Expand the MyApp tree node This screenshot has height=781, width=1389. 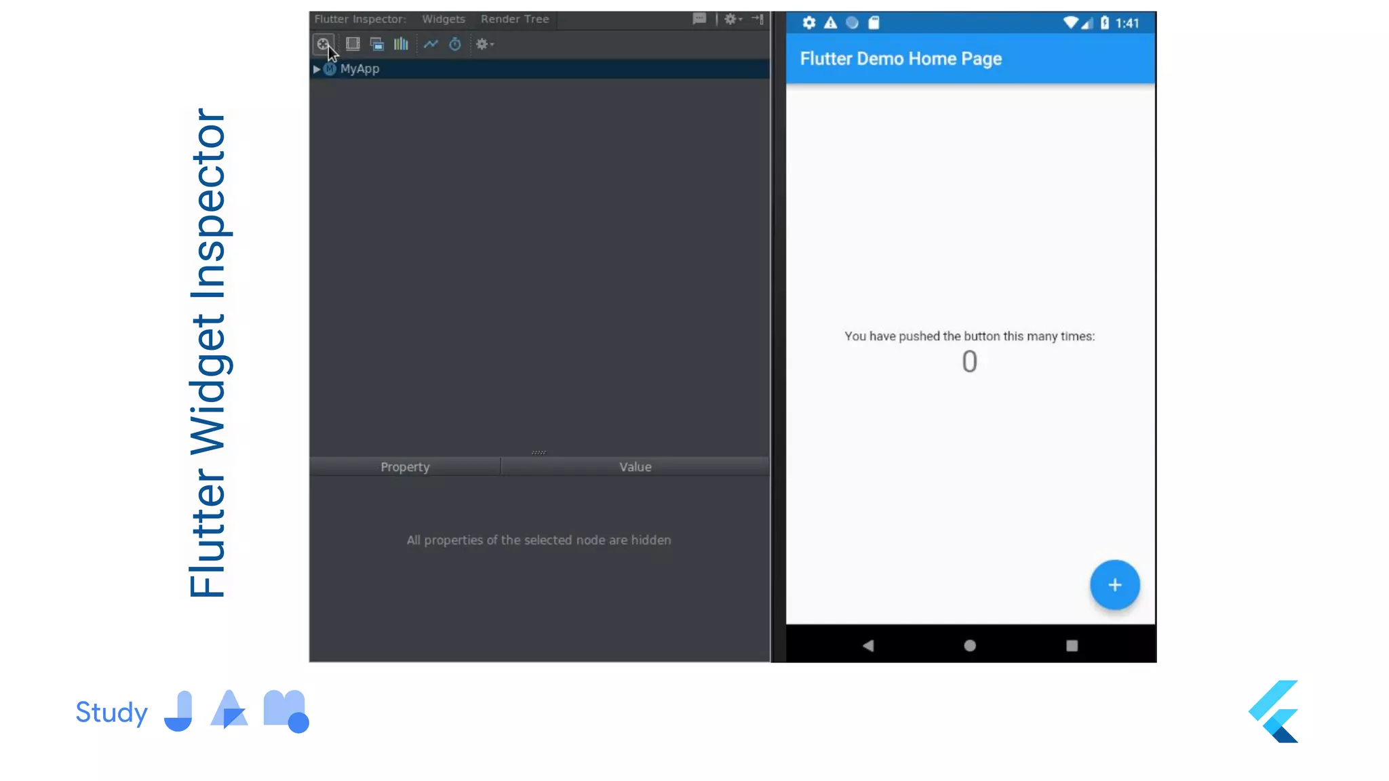(317, 69)
